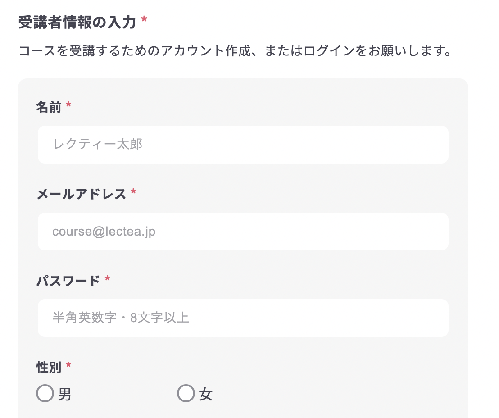The height and width of the screenshot is (418, 499).
Task: Click the メールアドレス field label
Action: tap(81, 194)
